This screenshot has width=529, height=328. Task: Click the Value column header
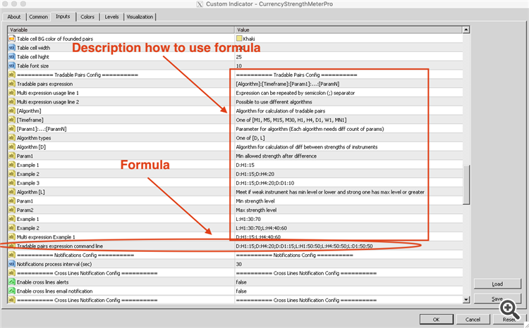click(x=348, y=30)
